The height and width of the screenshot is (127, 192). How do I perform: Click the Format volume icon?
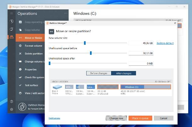(20, 46)
